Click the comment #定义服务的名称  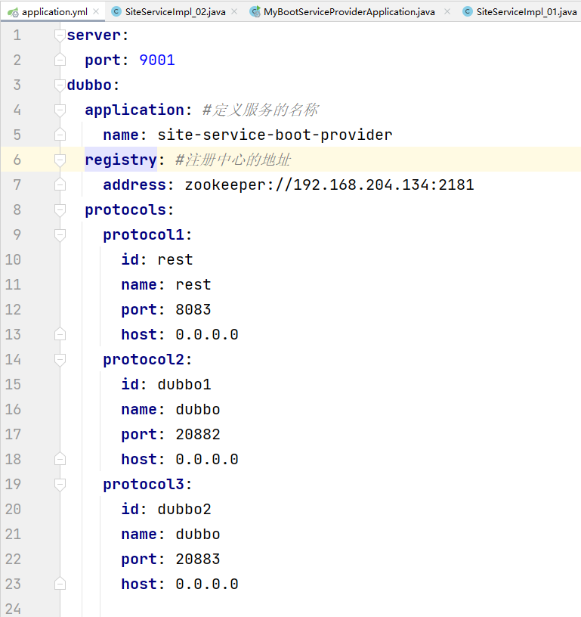(x=260, y=110)
